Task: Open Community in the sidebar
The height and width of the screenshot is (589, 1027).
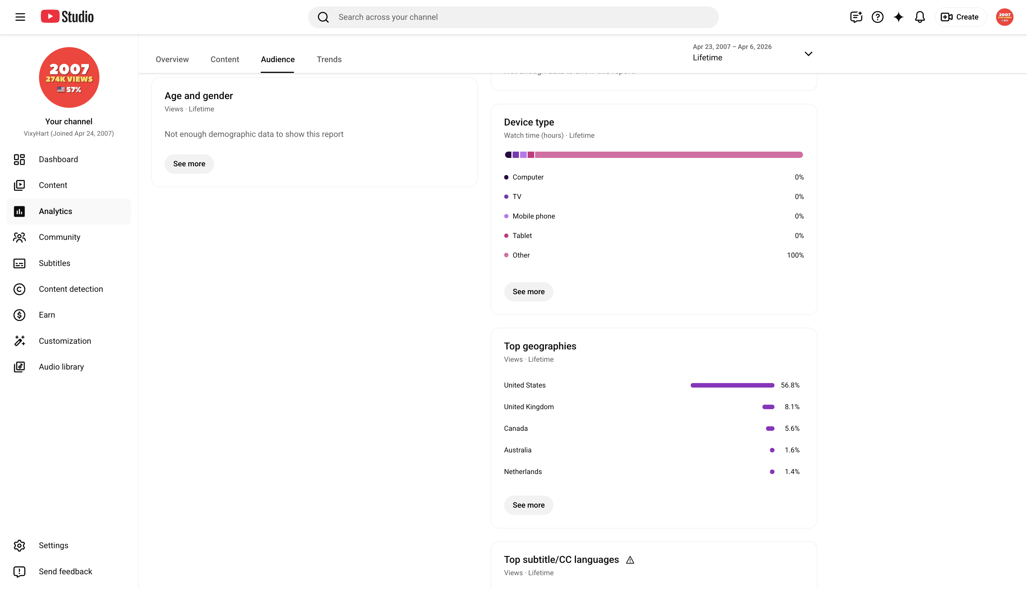Action: pyautogui.click(x=69, y=237)
